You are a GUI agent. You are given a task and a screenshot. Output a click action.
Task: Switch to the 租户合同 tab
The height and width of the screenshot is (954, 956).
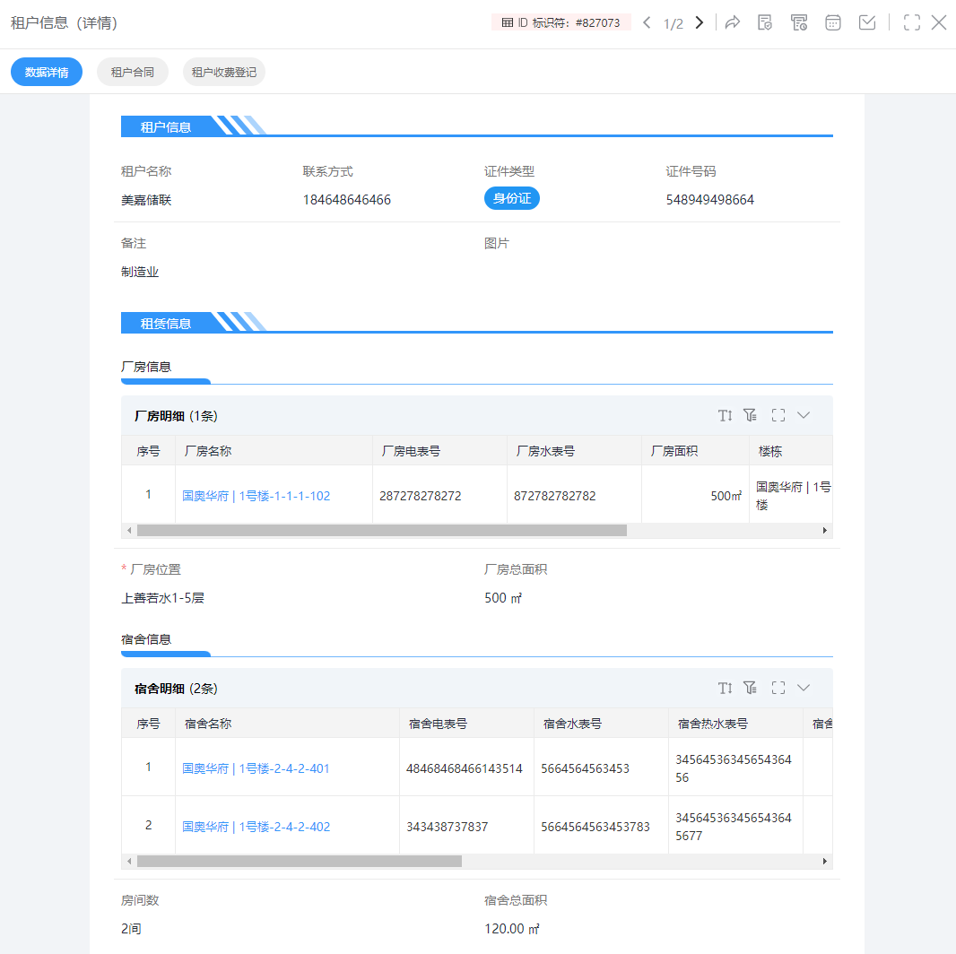pos(132,72)
